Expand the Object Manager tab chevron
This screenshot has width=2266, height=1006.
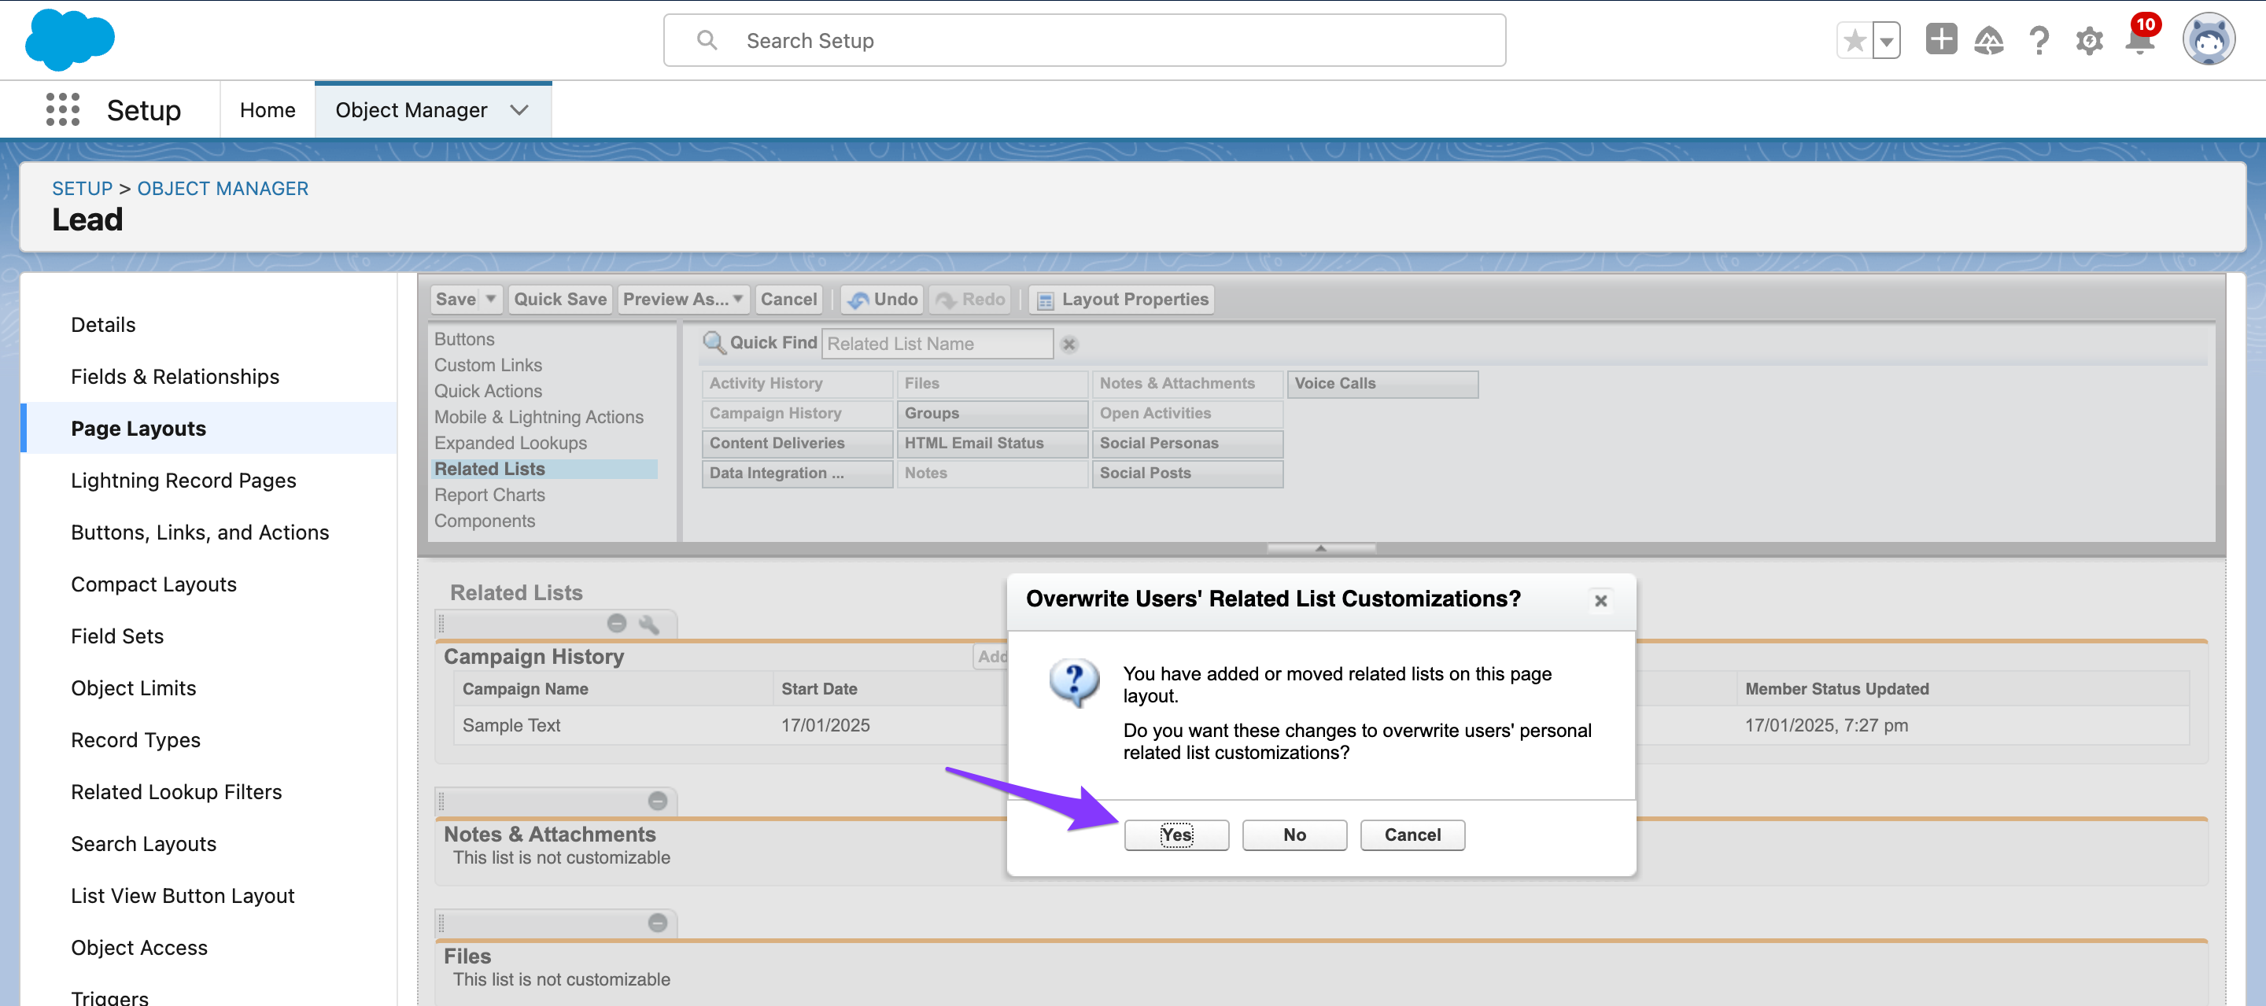(x=519, y=110)
